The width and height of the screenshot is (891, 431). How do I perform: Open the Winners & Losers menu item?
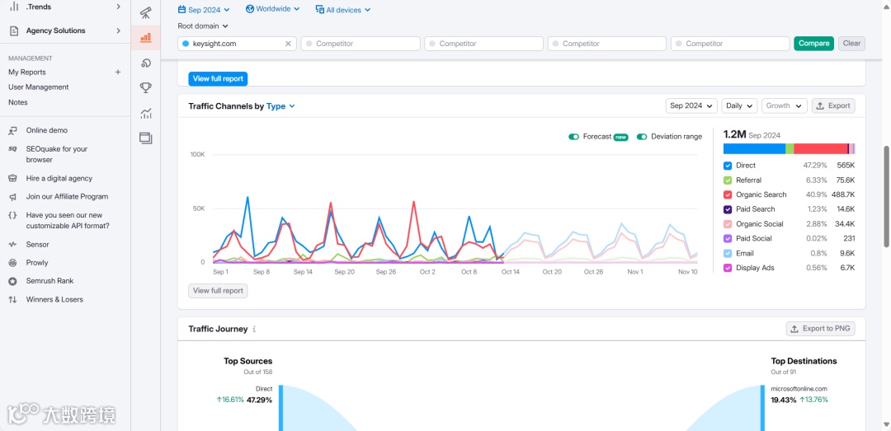tap(54, 299)
